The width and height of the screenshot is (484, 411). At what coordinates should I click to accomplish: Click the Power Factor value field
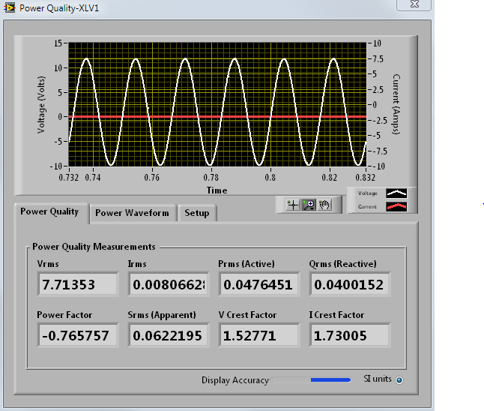click(x=77, y=335)
